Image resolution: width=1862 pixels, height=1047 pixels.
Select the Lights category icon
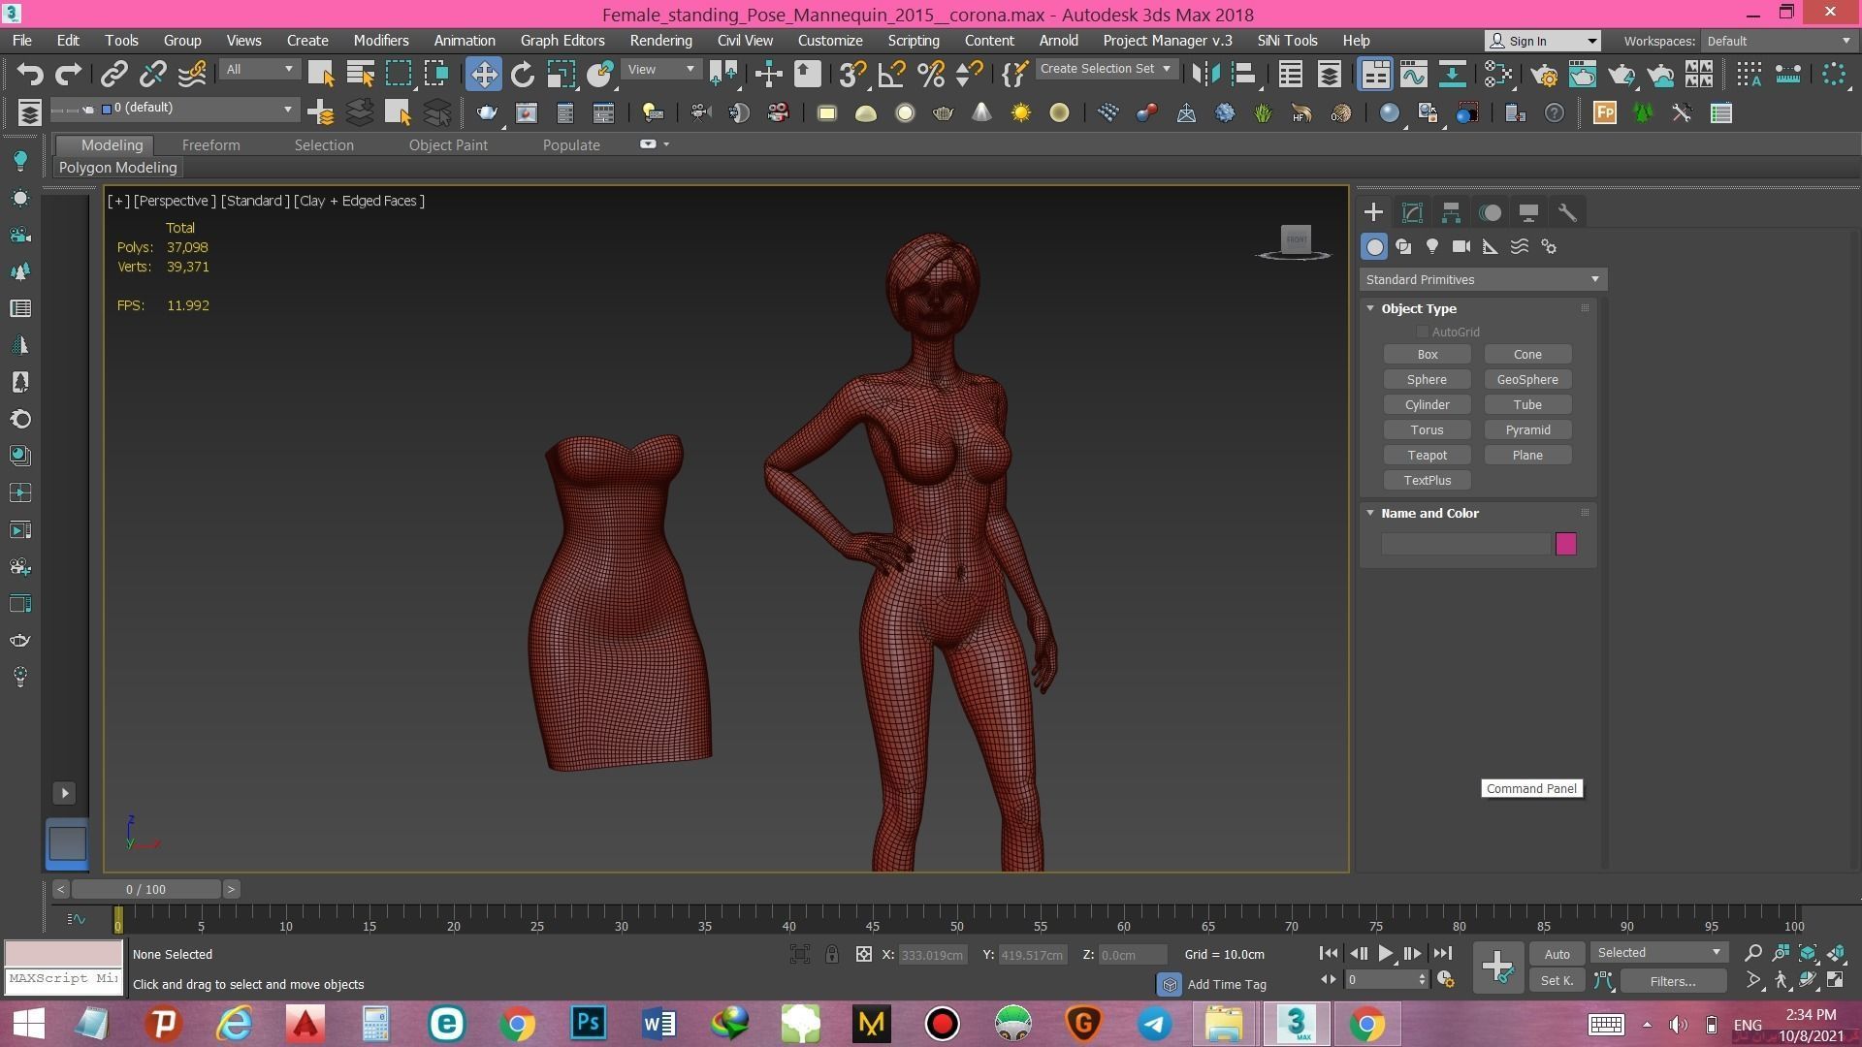(x=1432, y=247)
